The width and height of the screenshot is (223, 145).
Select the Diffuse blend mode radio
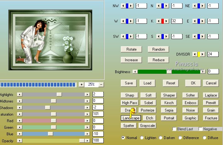[x=205, y=138]
